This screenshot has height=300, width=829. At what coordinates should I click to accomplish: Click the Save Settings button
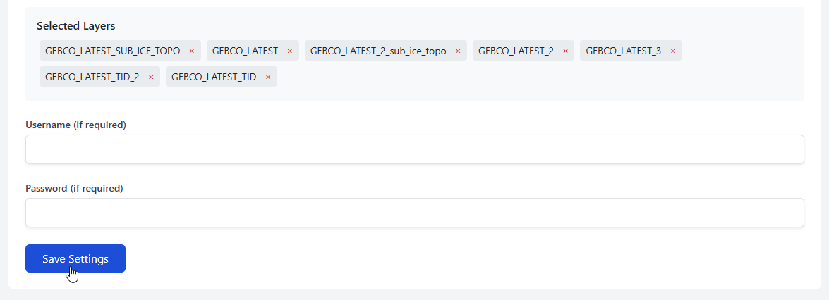[x=75, y=258]
